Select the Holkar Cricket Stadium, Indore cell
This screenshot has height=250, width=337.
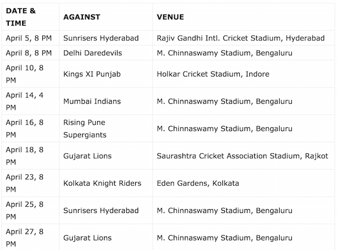[x=213, y=74]
